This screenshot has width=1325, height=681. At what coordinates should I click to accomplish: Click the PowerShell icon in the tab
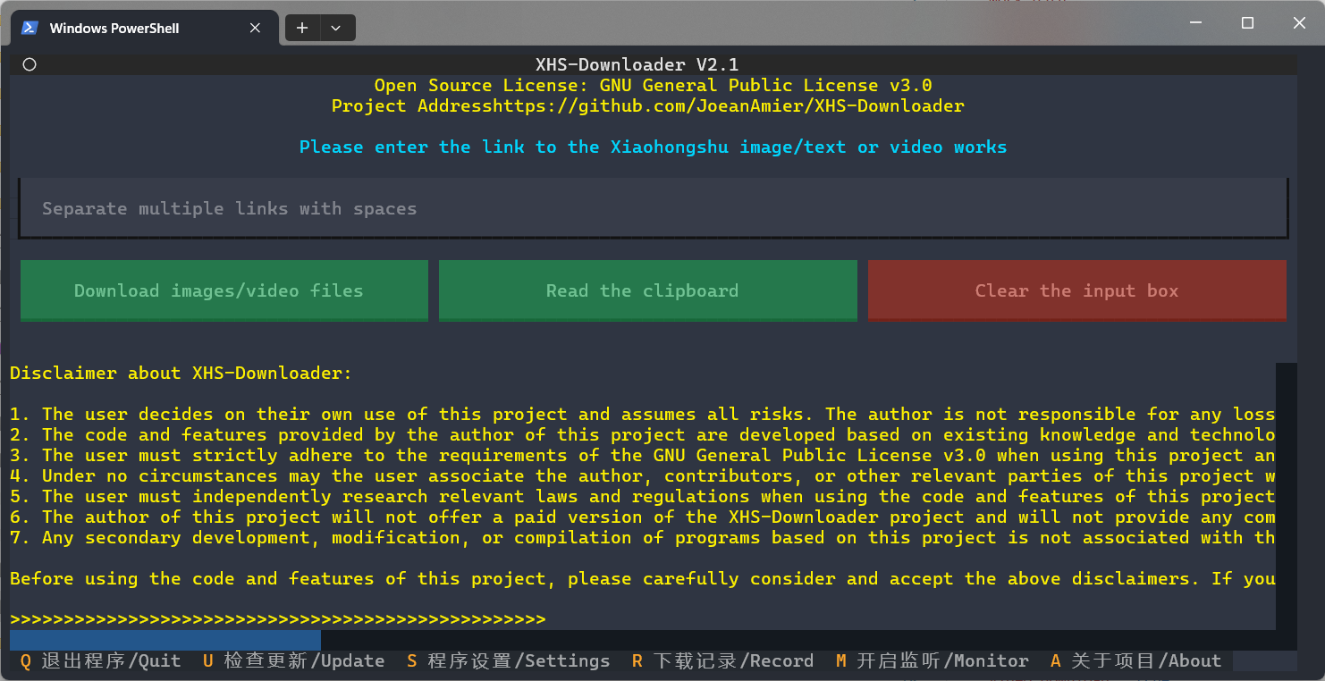click(x=30, y=28)
